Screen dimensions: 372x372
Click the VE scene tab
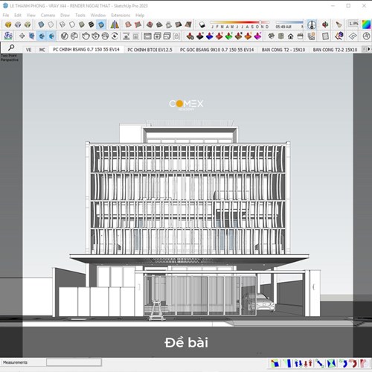pos(28,50)
